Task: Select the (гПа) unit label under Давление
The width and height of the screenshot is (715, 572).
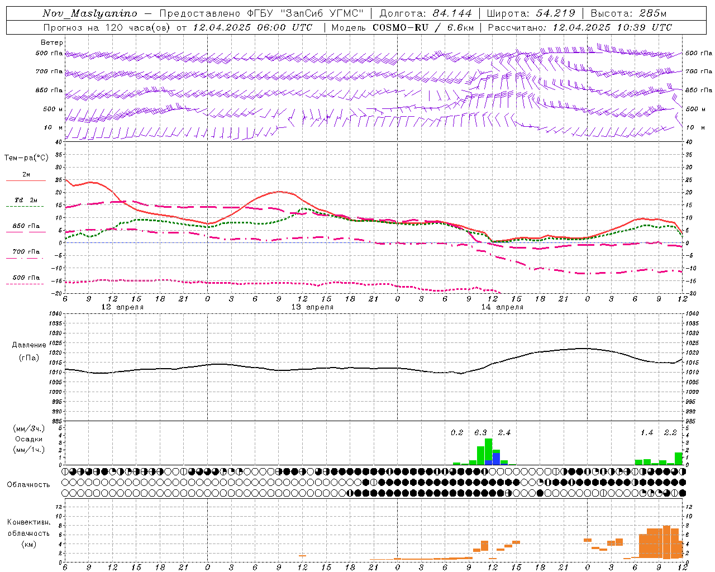Action: click(29, 358)
